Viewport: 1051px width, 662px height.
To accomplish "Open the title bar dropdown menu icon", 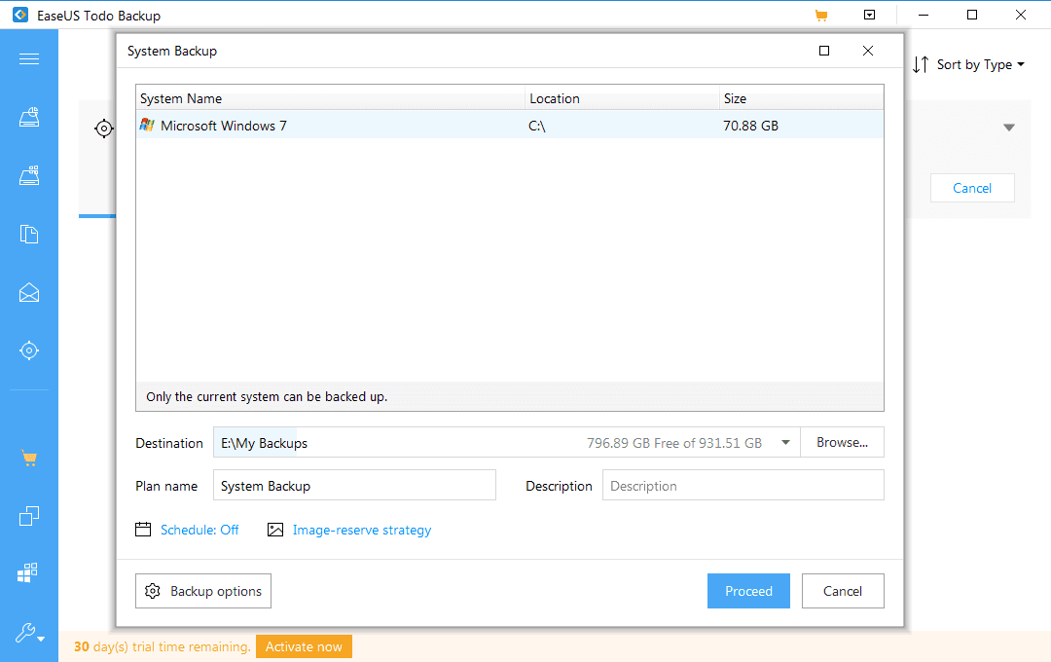I will (869, 16).
